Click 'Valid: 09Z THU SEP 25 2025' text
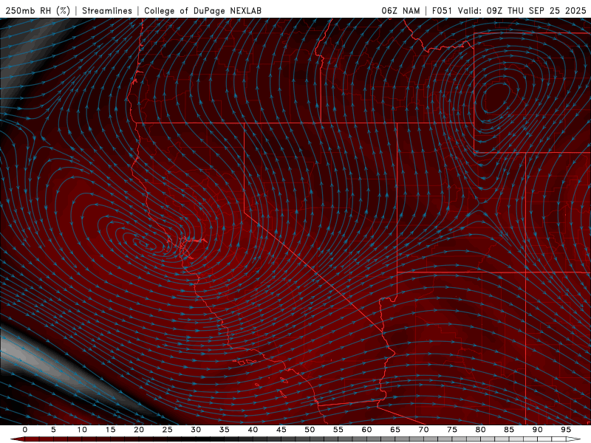 tap(522, 10)
